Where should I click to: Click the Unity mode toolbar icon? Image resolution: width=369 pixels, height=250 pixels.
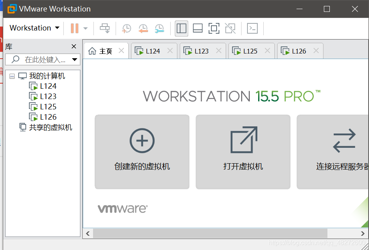230,28
